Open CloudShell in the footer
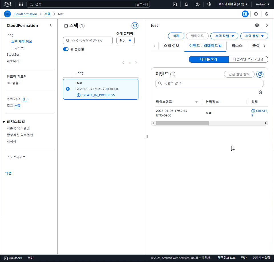 click(x=13, y=258)
